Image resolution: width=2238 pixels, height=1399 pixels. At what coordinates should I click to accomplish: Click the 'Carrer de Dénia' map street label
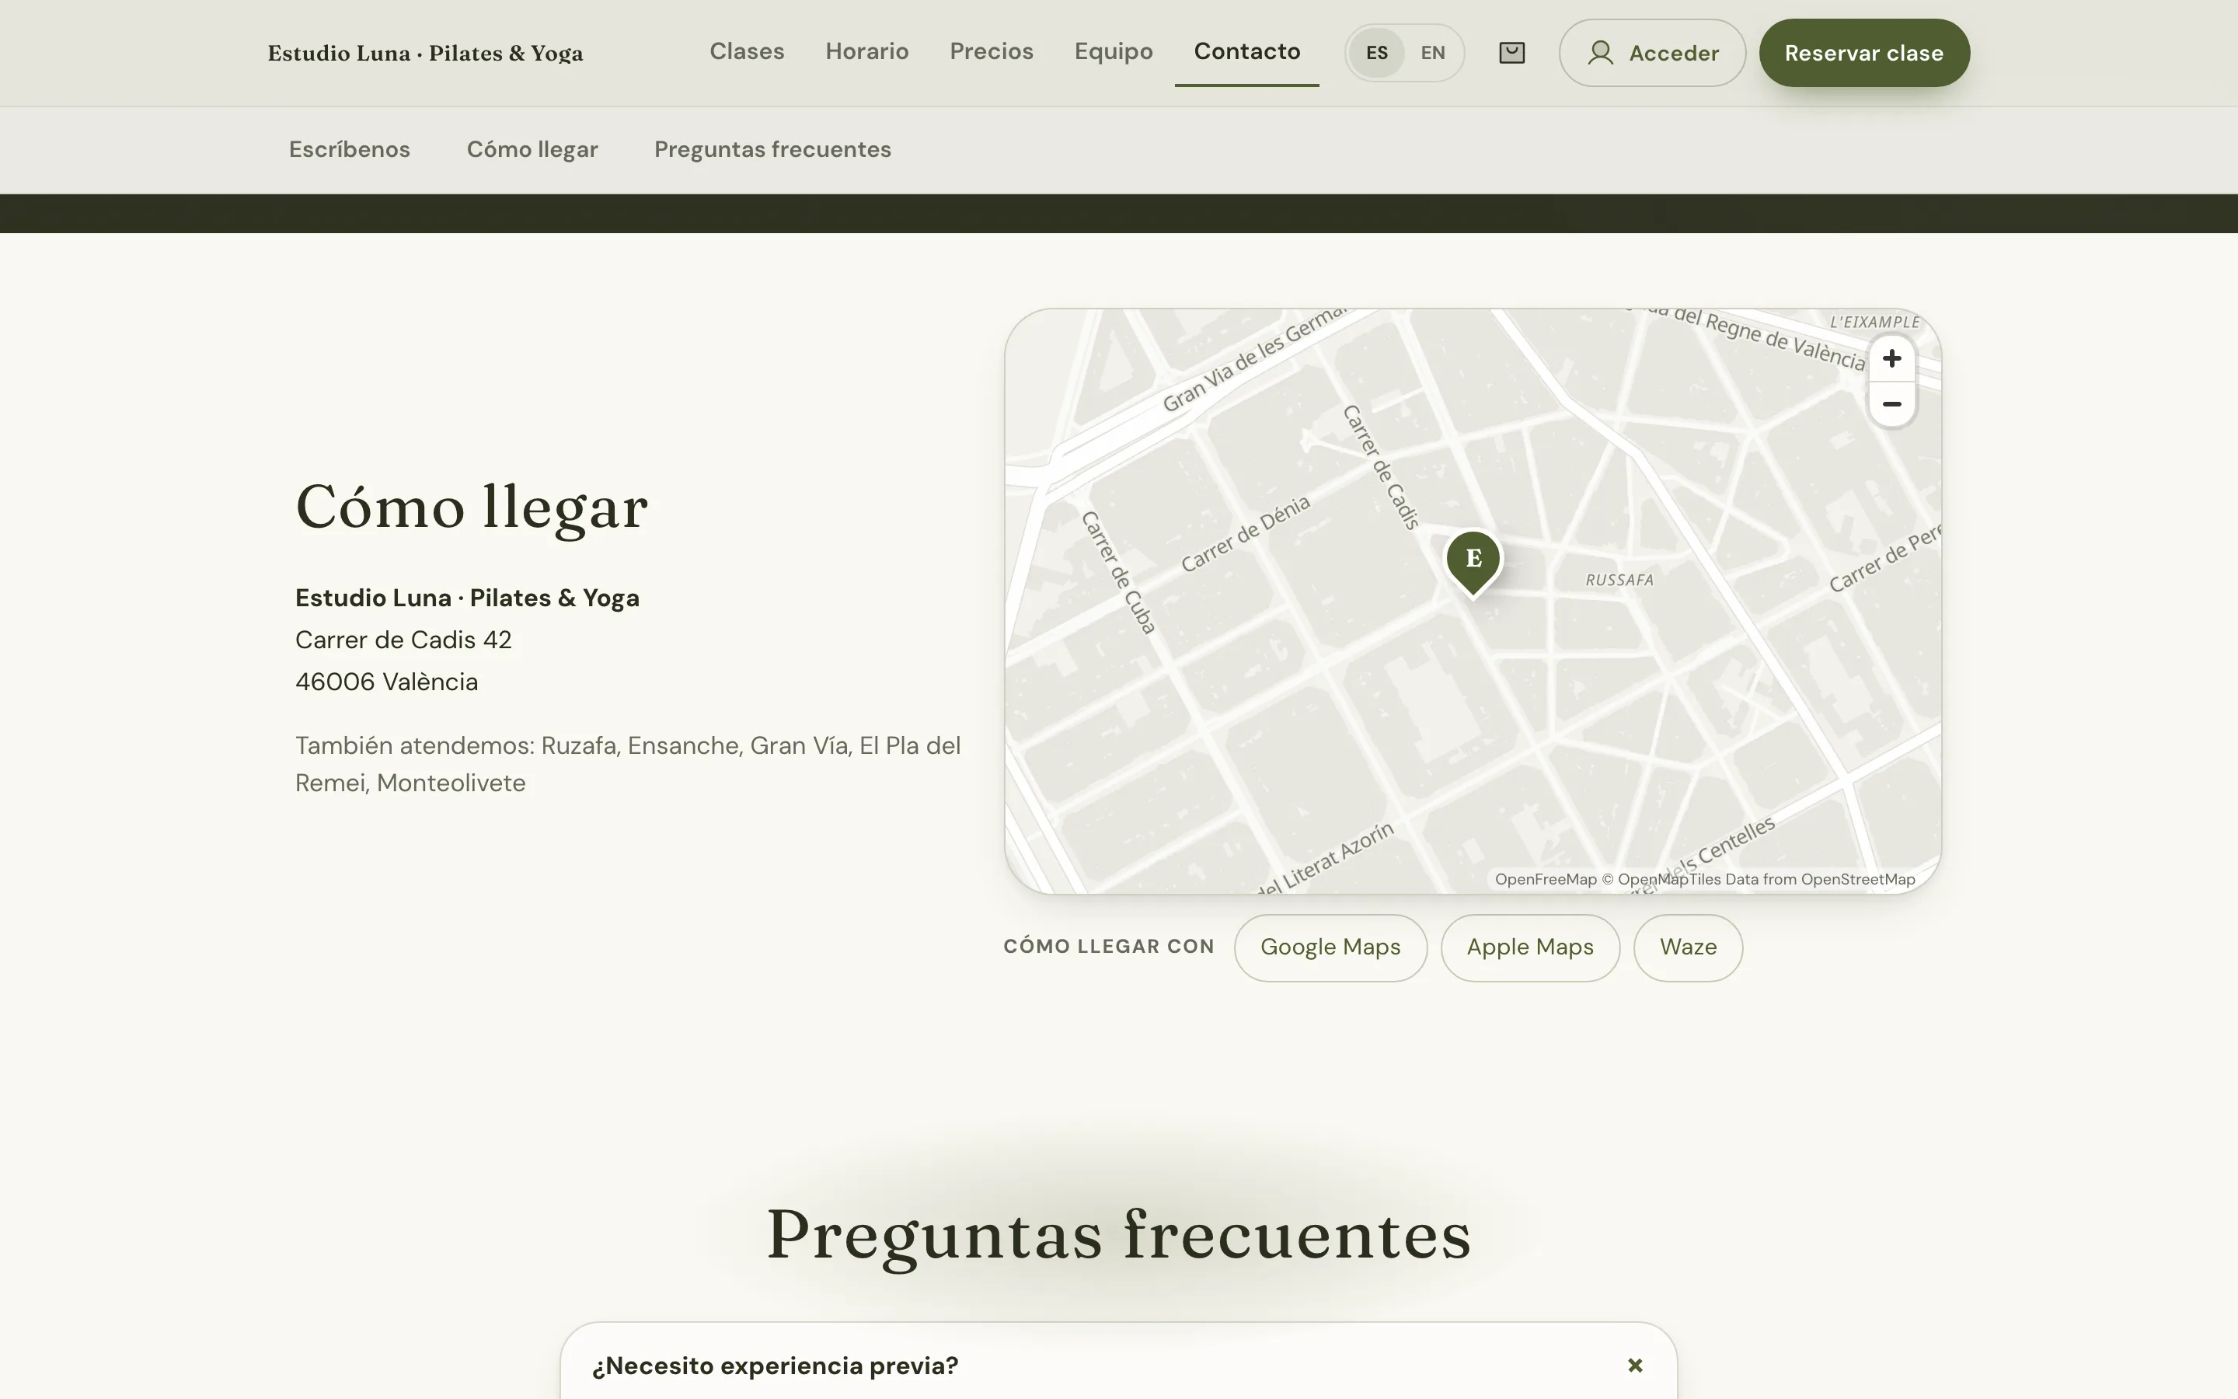pos(1245,534)
